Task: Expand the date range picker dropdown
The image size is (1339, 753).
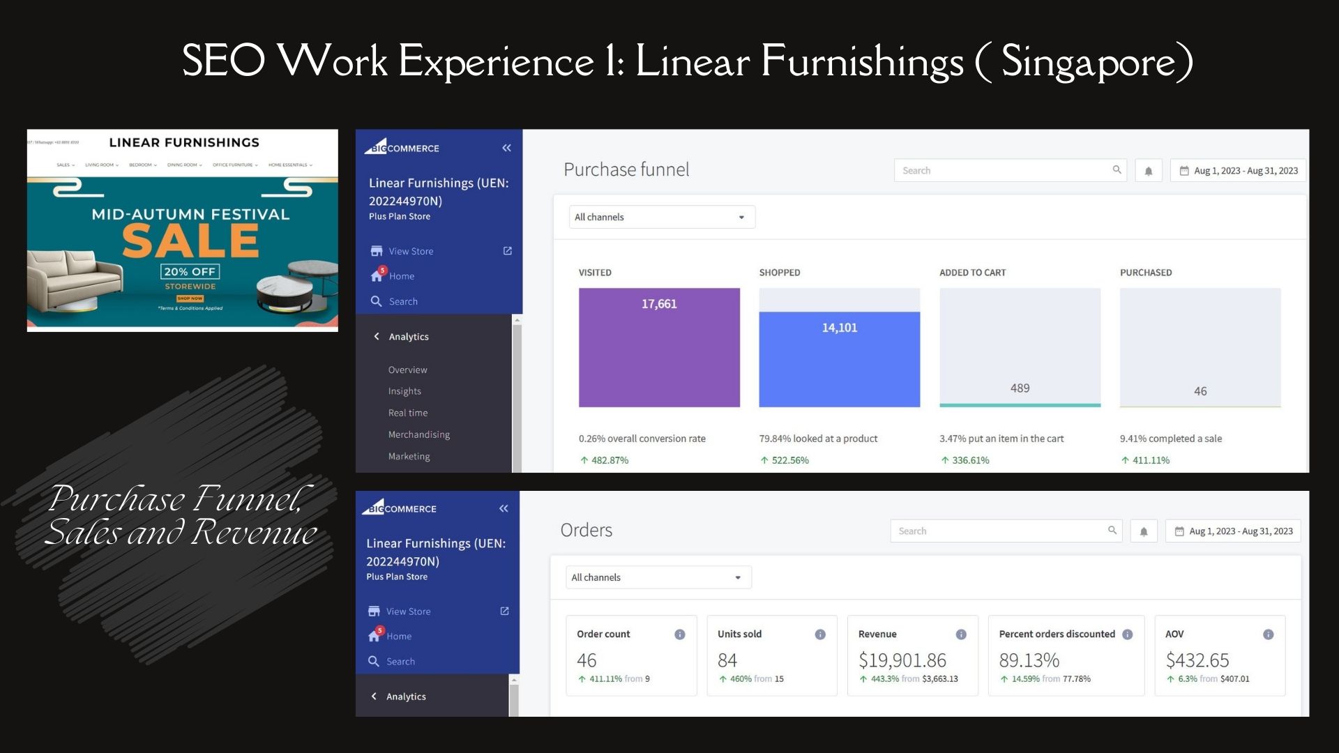Action: [1237, 170]
